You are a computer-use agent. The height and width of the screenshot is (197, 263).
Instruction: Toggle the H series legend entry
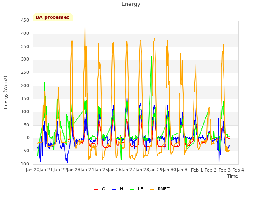pyautogui.click(x=118, y=189)
